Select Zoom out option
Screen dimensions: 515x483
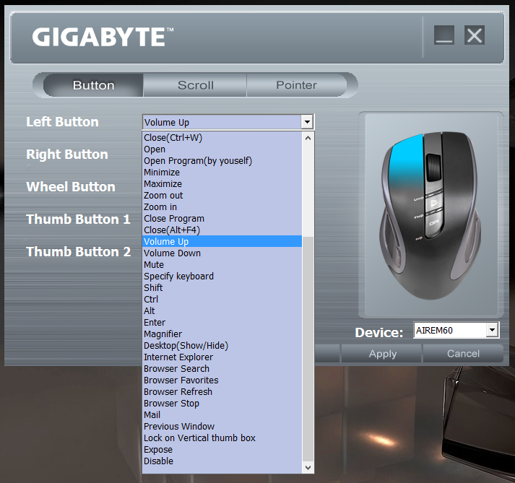point(222,196)
